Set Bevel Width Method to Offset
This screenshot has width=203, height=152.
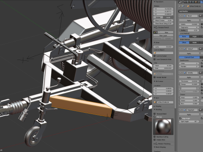point(184,43)
